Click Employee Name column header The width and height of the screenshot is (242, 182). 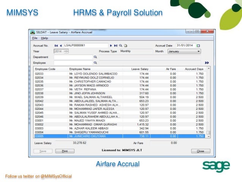(95, 69)
